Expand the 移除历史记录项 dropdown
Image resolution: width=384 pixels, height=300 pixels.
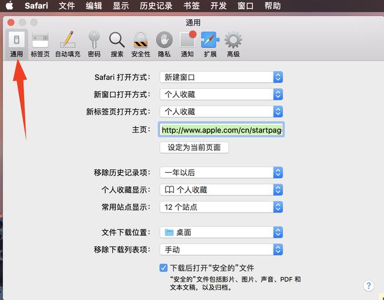[221, 173]
